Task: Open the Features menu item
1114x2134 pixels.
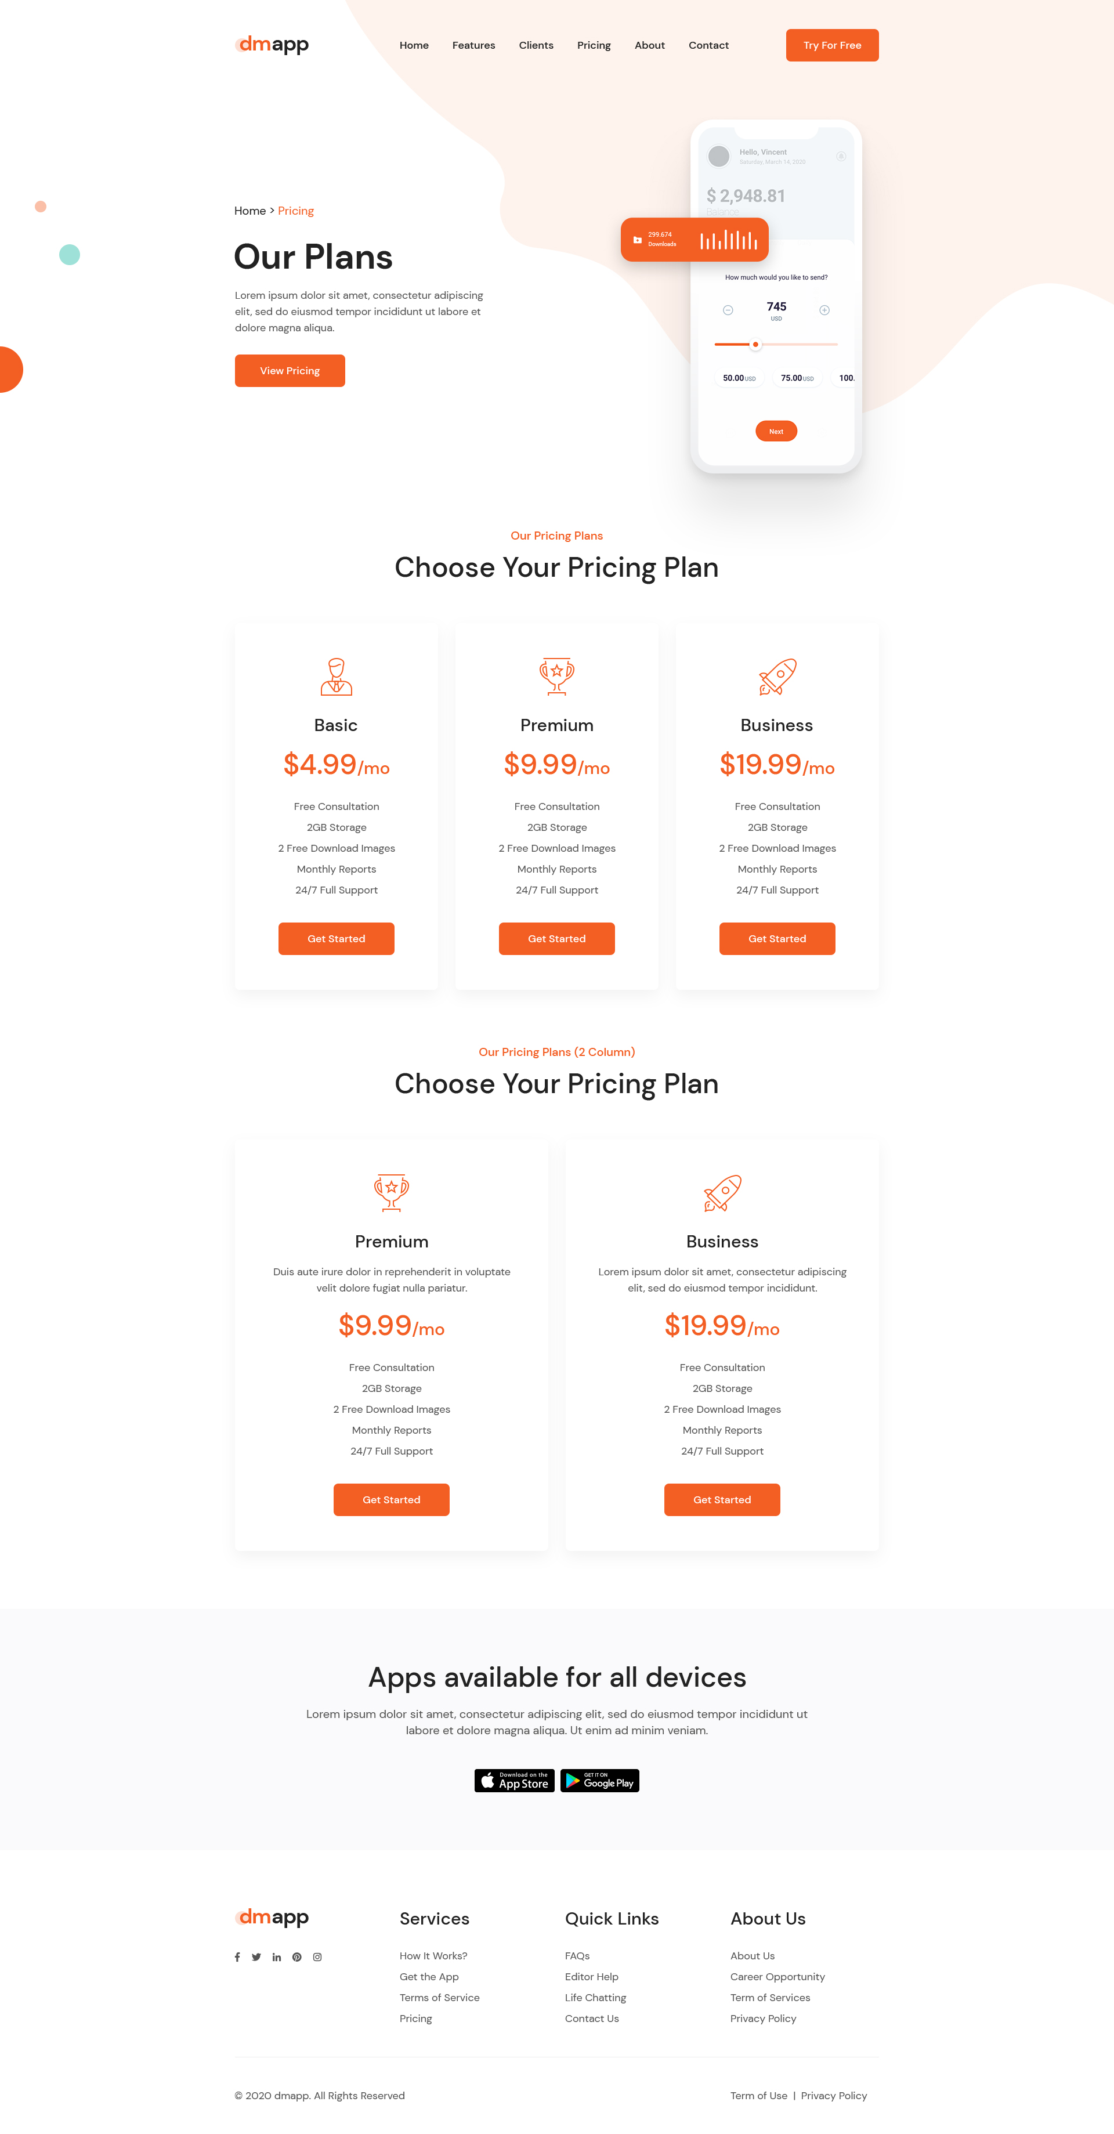Action: [473, 46]
